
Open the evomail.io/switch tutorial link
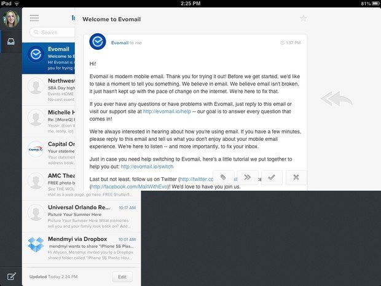tap(147, 167)
